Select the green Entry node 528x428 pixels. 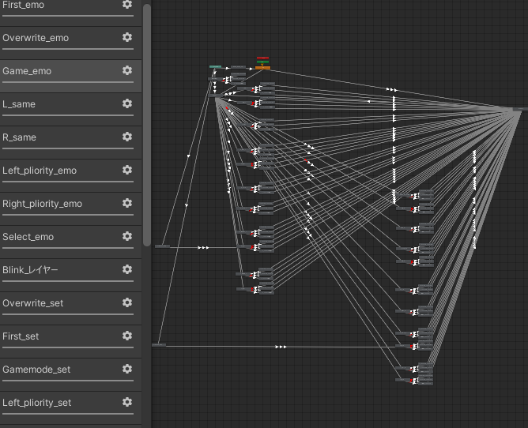click(x=262, y=62)
